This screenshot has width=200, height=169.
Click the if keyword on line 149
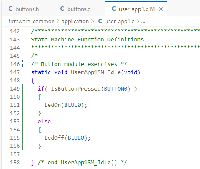[x=41, y=89]
